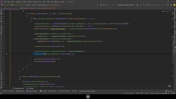Click the Git push arrow icon

coord(162,5)
